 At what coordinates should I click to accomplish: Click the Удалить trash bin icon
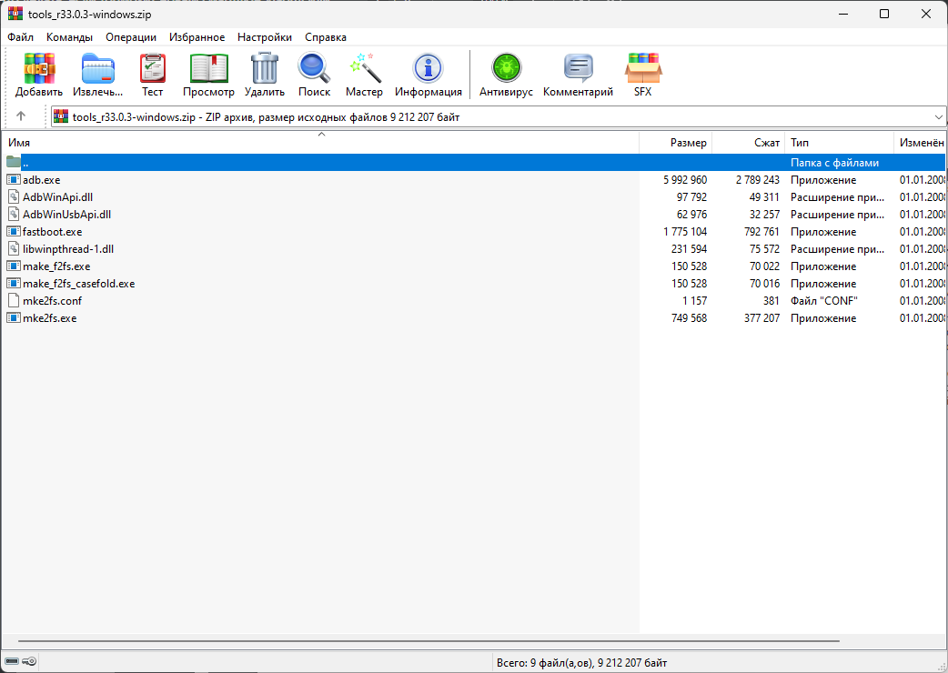click(x=265, y=67)
